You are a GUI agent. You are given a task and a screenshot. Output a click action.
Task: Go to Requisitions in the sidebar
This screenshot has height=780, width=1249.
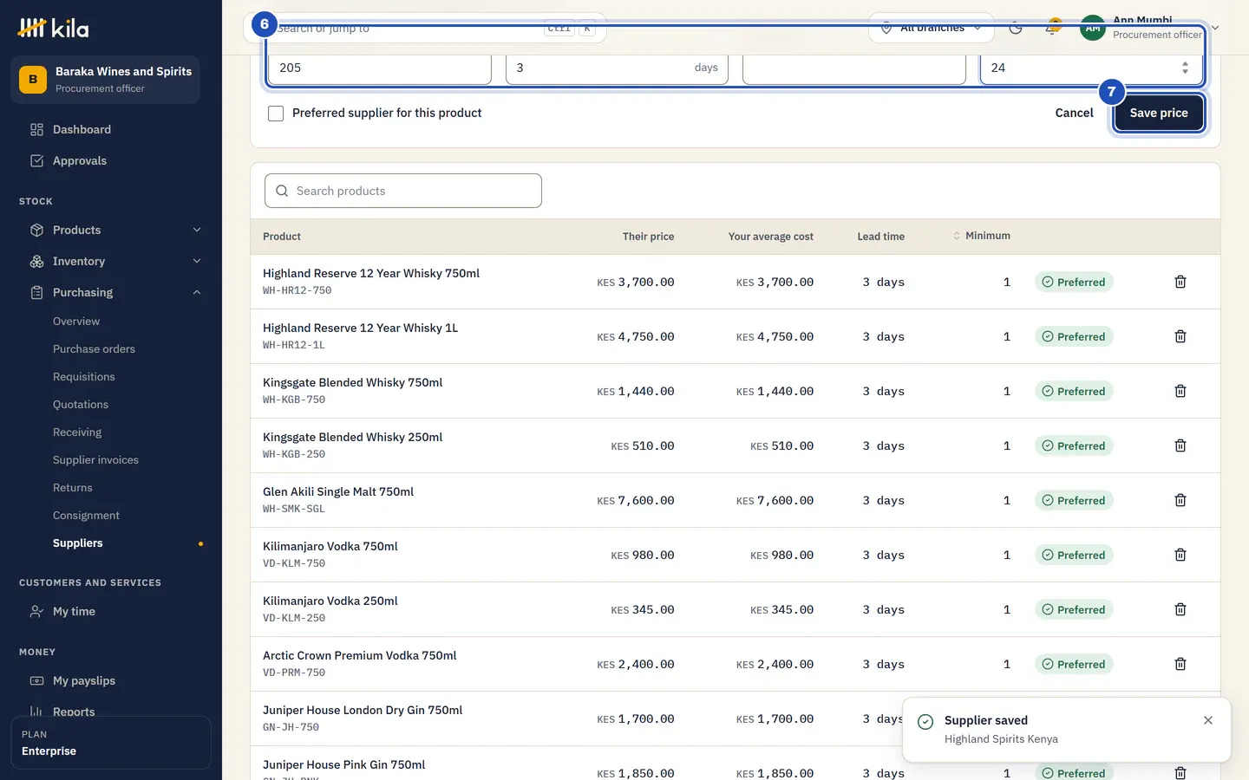pos(84,377)
